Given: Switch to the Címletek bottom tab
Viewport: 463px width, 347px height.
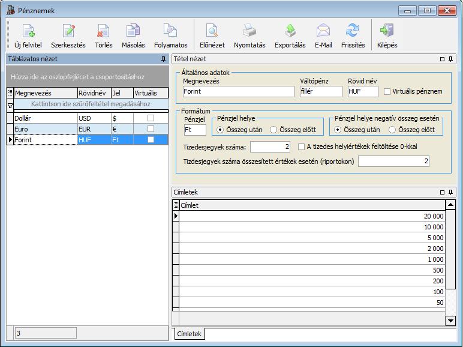Looking at the screenshot, I should tap(189, 334).
